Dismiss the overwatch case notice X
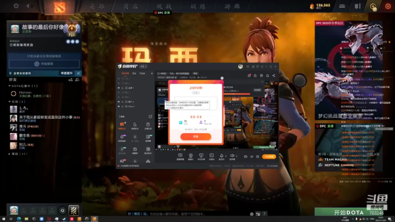 pos(79,73)
